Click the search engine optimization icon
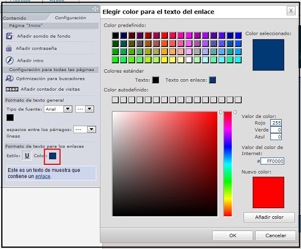The height and width of the screenshot is (249, 301). 9,78
